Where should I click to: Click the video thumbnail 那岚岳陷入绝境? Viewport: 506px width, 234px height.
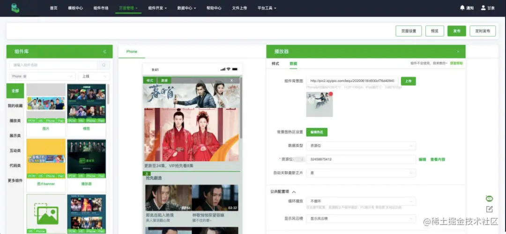click(169, 198)
